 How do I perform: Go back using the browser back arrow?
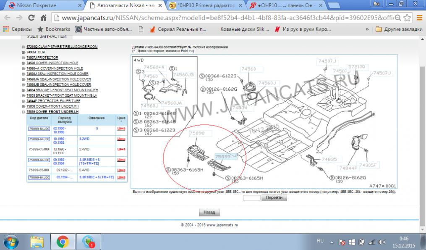(7, 18)
